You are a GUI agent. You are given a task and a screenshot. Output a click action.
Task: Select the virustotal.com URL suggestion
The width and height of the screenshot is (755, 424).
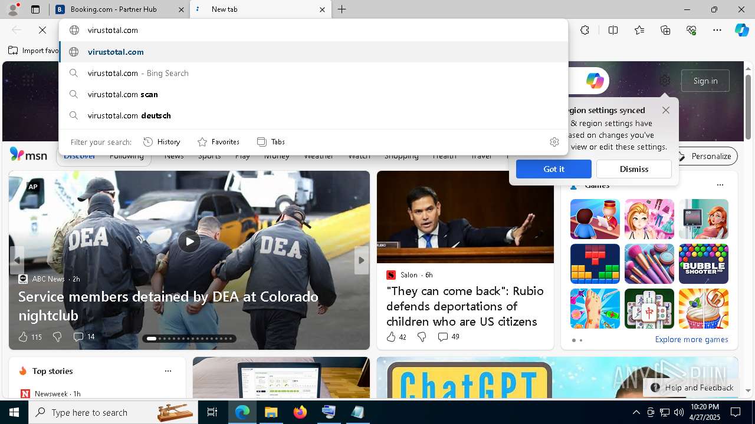[x=314, y=52]
